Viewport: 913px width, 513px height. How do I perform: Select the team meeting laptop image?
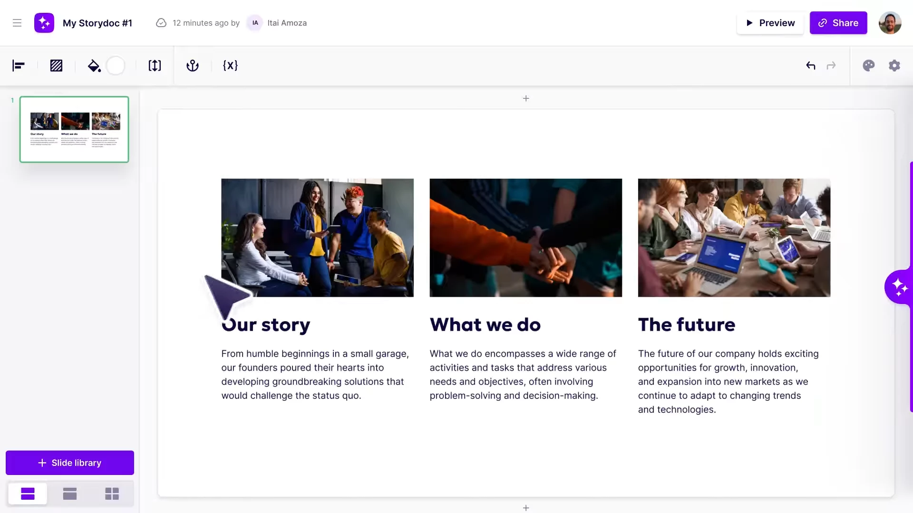(x=734, y=237)
